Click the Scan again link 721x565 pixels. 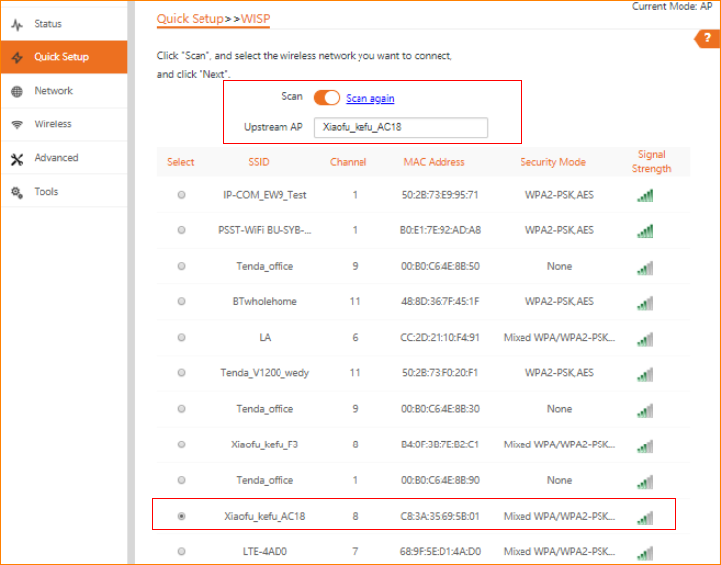coord(369,99)
